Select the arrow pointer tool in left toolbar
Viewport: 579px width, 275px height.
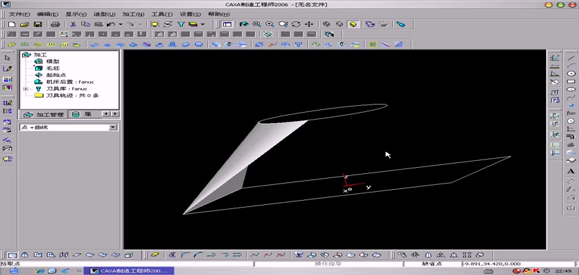(8, 58)
